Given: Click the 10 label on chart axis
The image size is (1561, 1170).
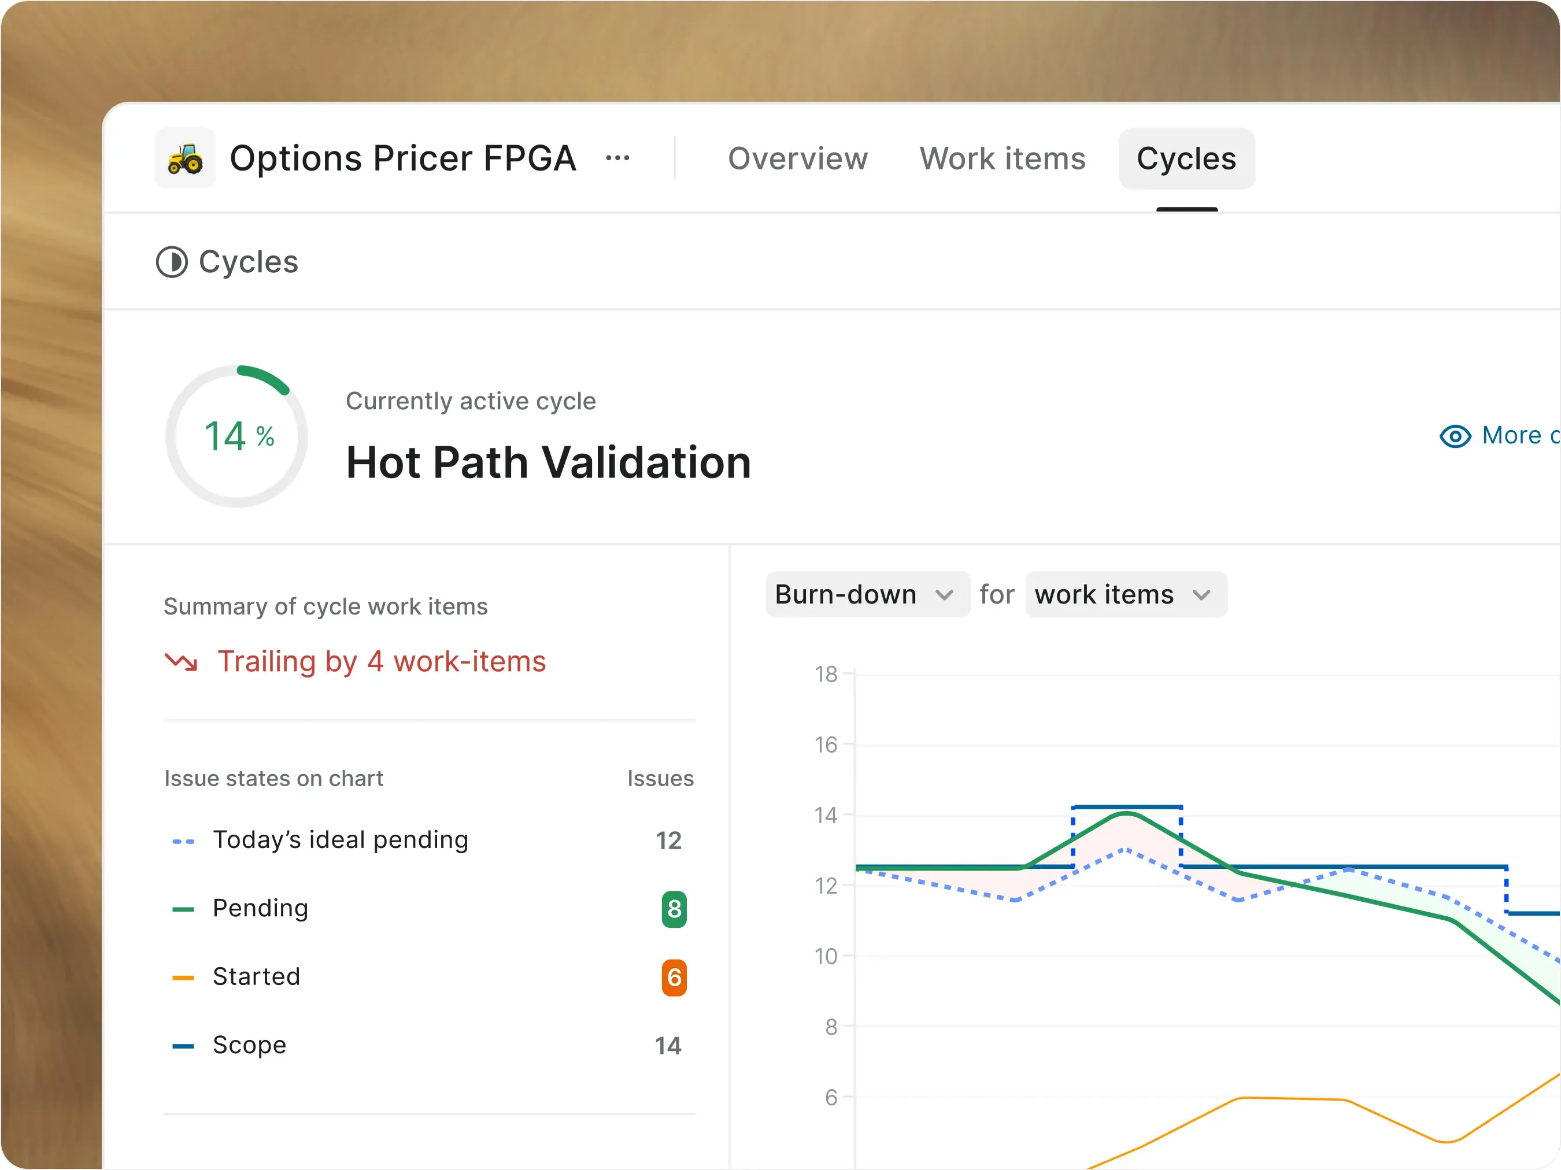Looking at the screenshot, I should pos(826,957).
